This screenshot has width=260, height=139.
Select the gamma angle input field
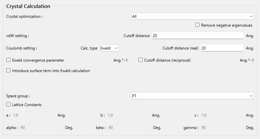[222, 128]
